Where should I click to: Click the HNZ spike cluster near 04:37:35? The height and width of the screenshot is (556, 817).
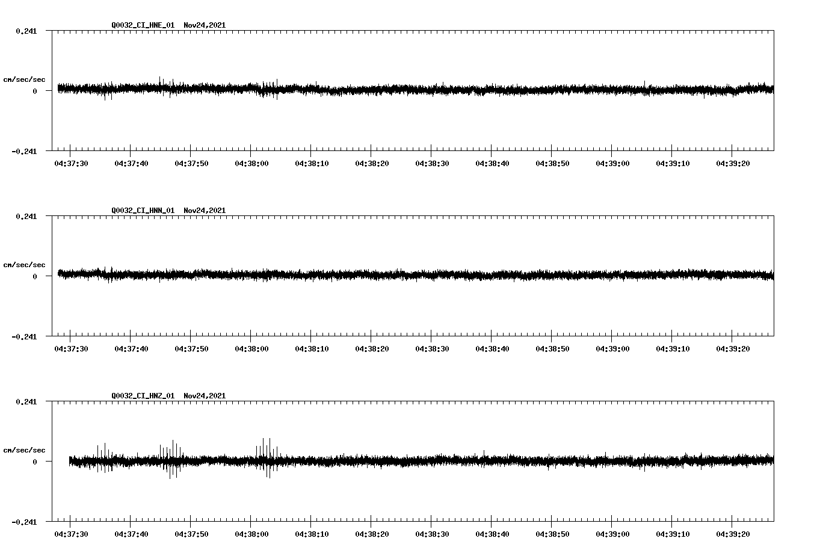coord(105,458)
